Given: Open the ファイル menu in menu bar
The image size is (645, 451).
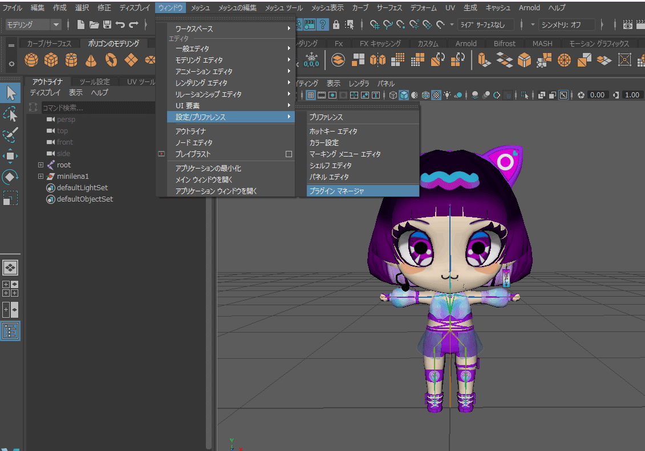Looking at the screenshot, I should (13, 8).
